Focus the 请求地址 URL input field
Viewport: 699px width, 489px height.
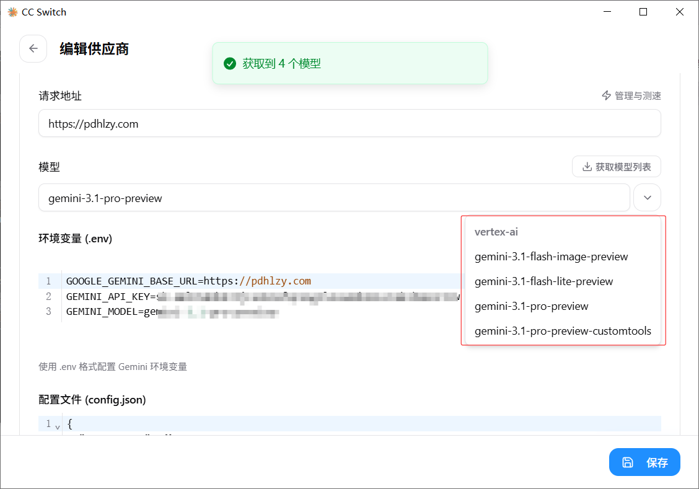click(x=349, y=123)
